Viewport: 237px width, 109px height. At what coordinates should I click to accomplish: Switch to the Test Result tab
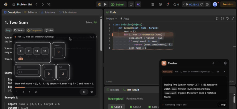coord(131,90)
